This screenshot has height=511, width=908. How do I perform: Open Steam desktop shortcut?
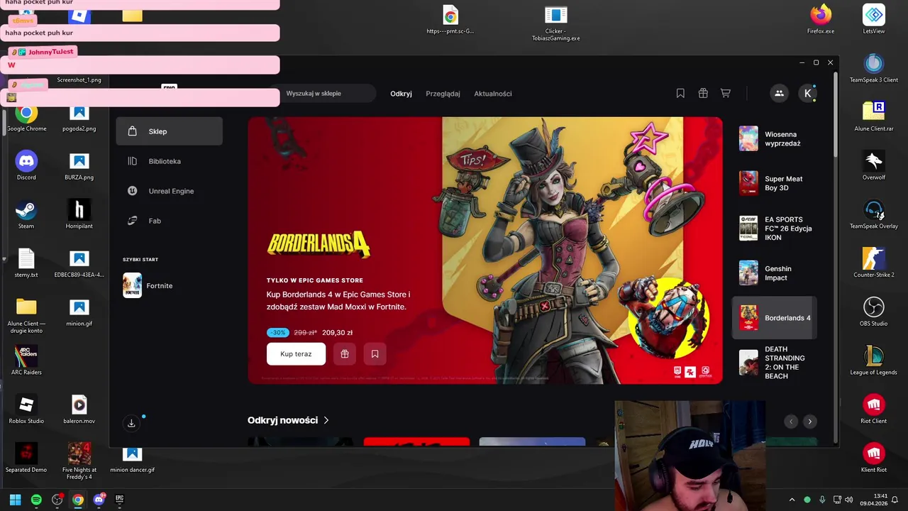[26, 215]
